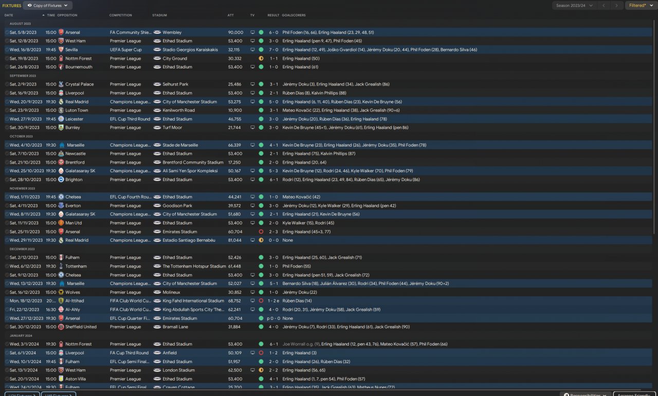Go to the previous season with the left arrow
This screenshot has height=396, width=658.
(x=604, y=6)
